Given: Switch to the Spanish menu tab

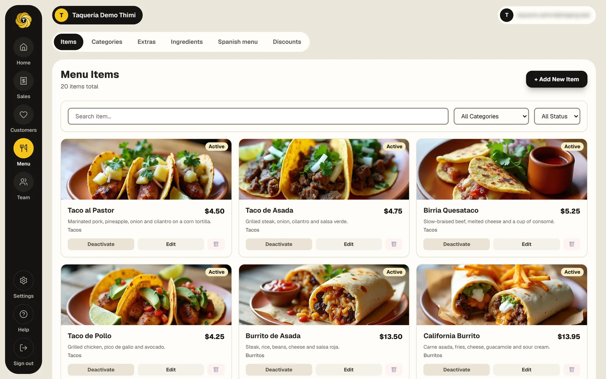Looking at the screenshot, I should (238, 42).
